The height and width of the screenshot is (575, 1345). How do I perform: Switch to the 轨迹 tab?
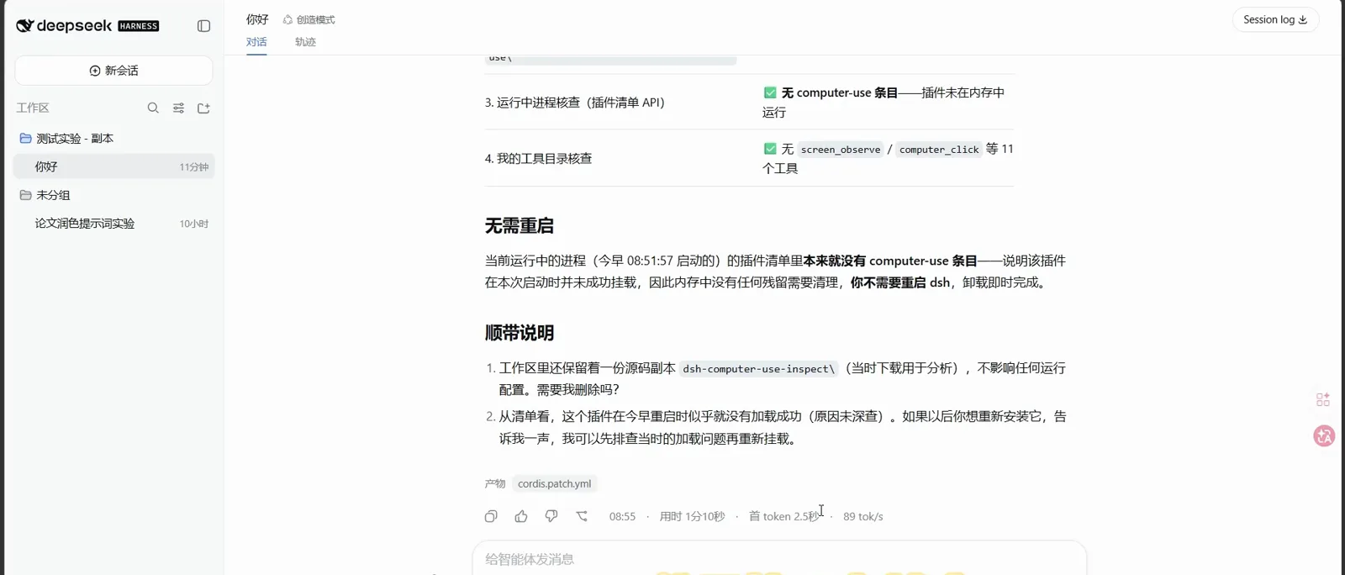point(305,42)
